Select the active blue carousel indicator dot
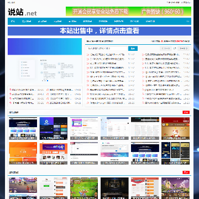 pos(48,81)
